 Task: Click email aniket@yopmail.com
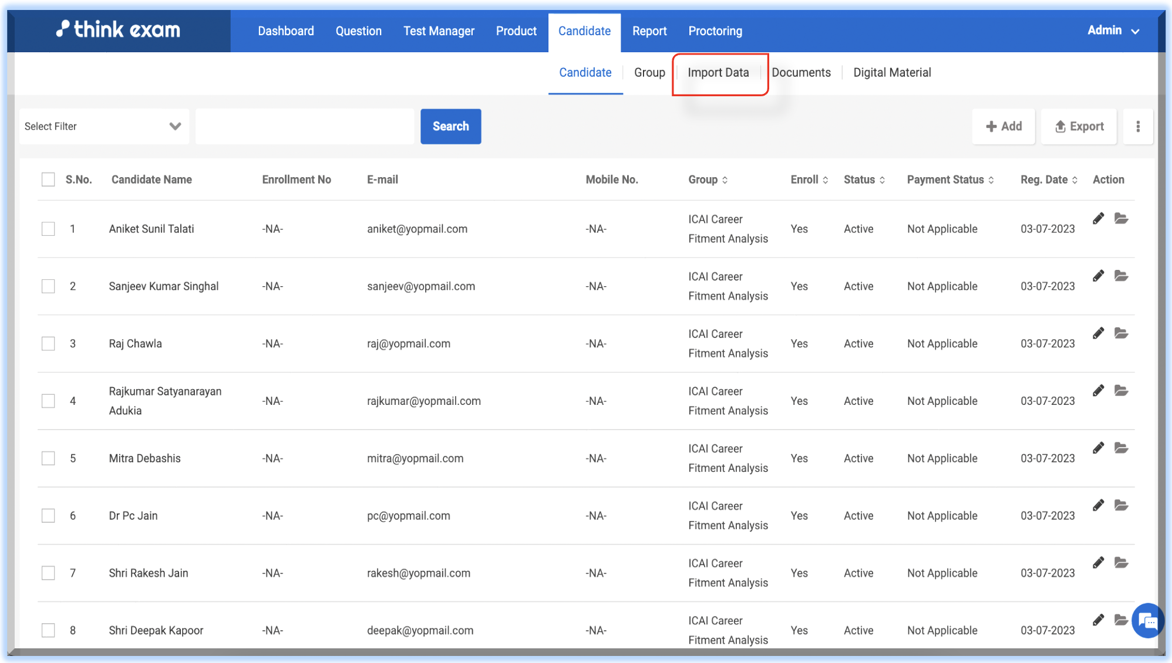[x=417, y=229]
